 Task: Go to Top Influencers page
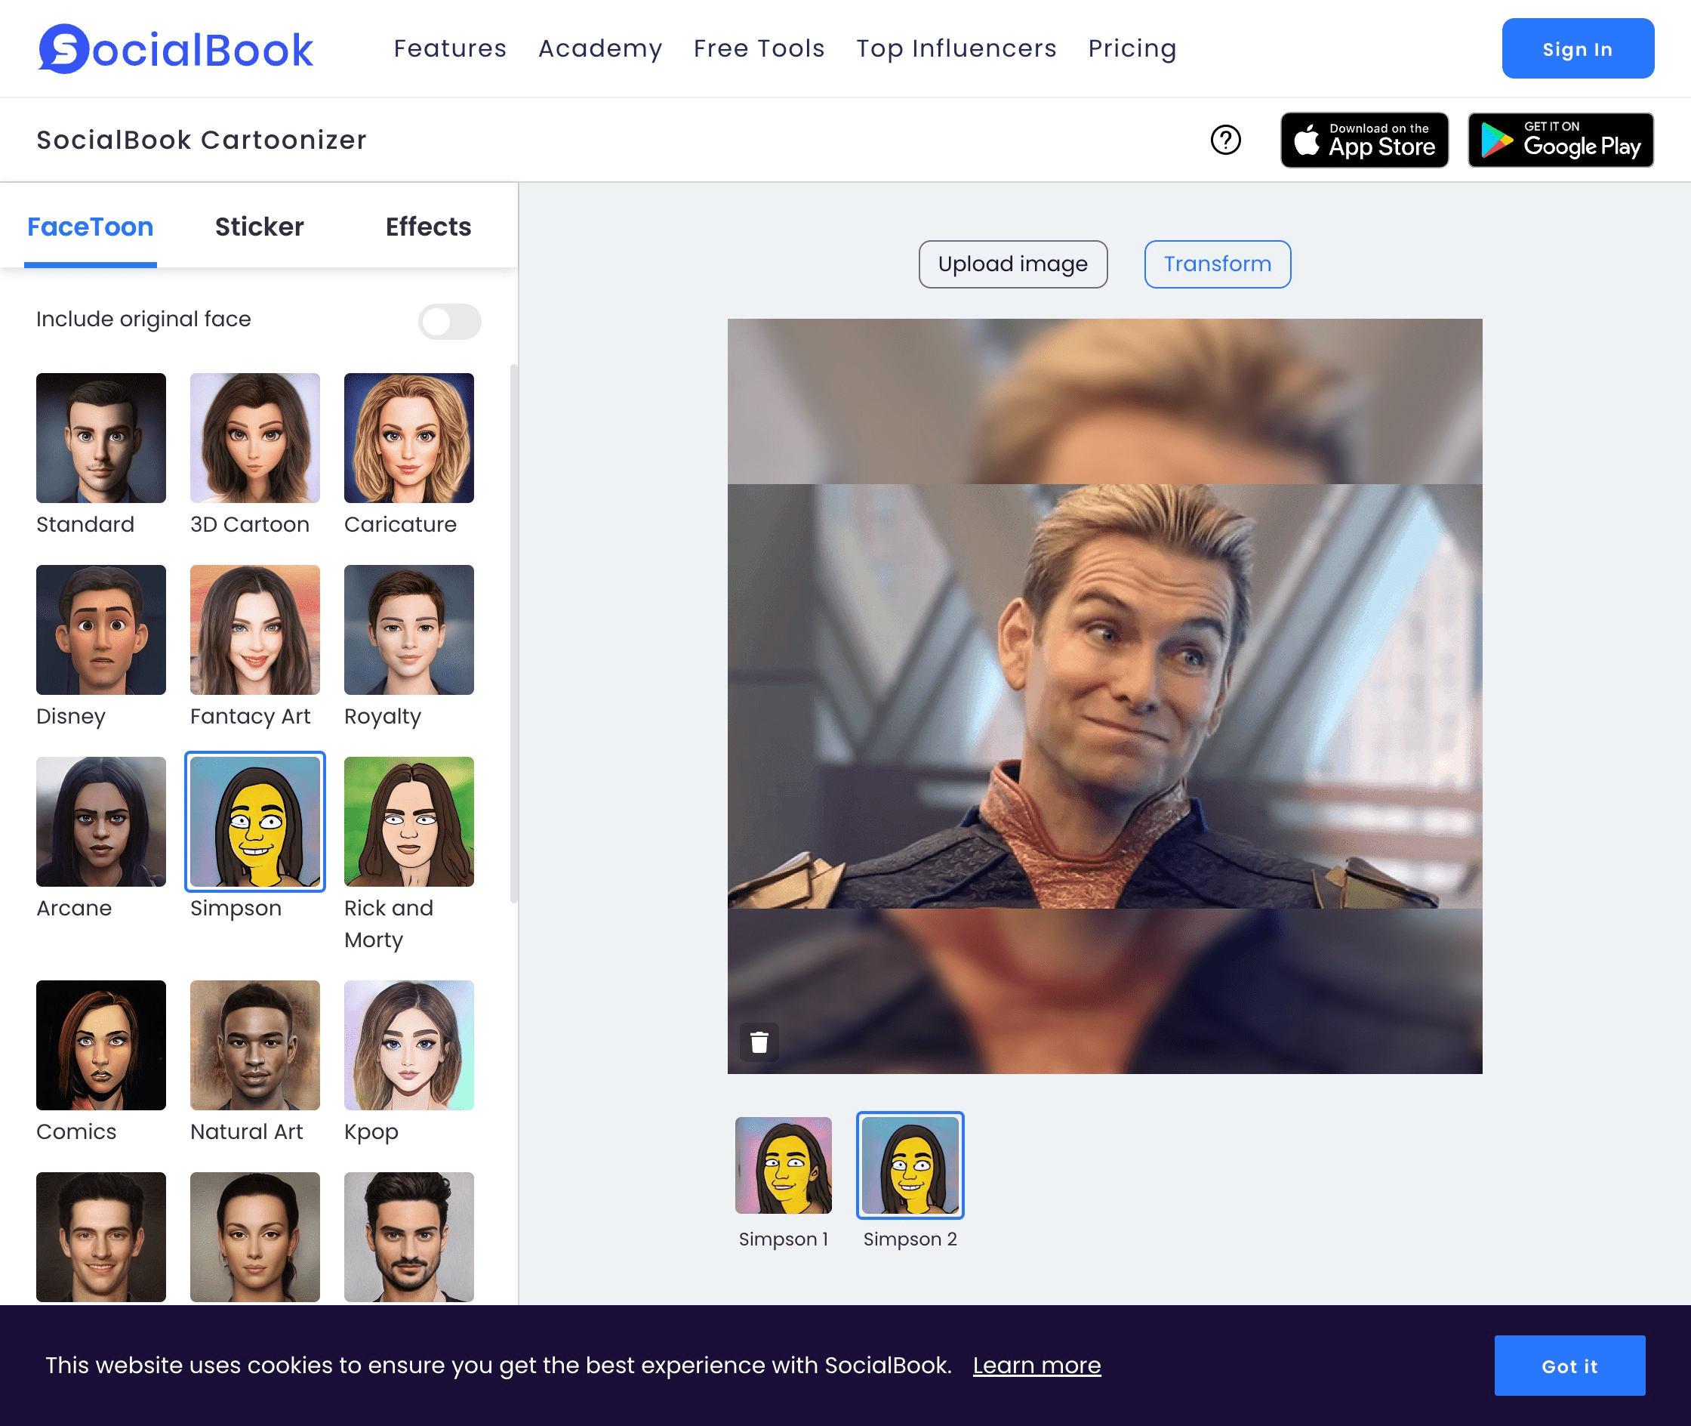pyautogui.click(x=956, y=48)
